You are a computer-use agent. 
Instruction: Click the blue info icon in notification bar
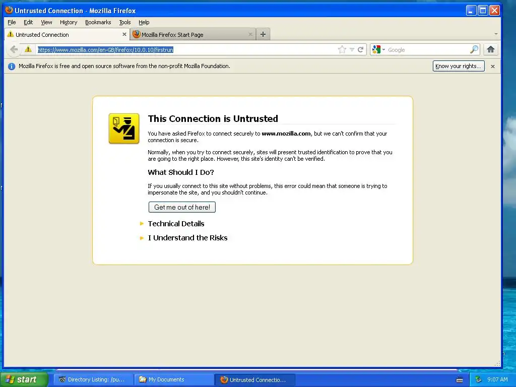click(12, 67)
